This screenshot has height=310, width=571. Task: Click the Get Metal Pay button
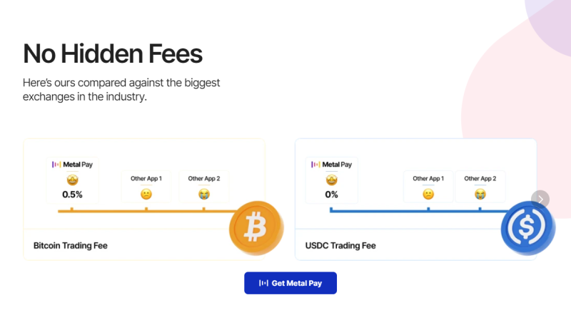(290, 283)
